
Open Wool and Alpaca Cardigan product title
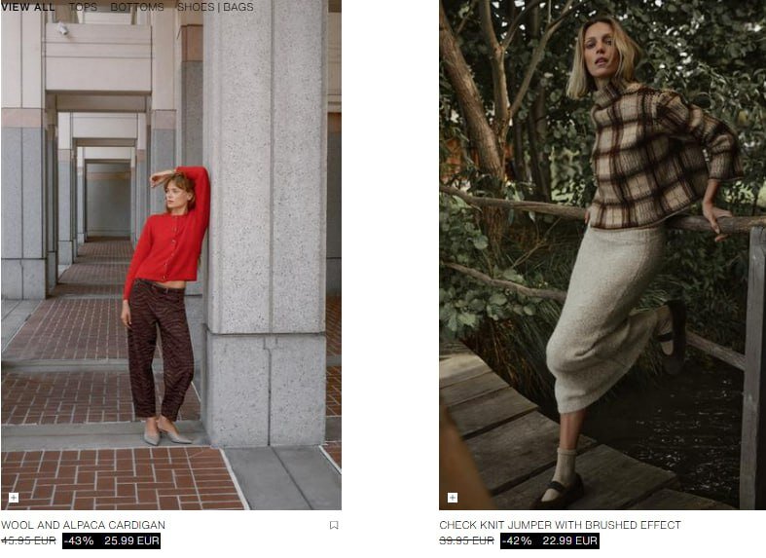83,525
